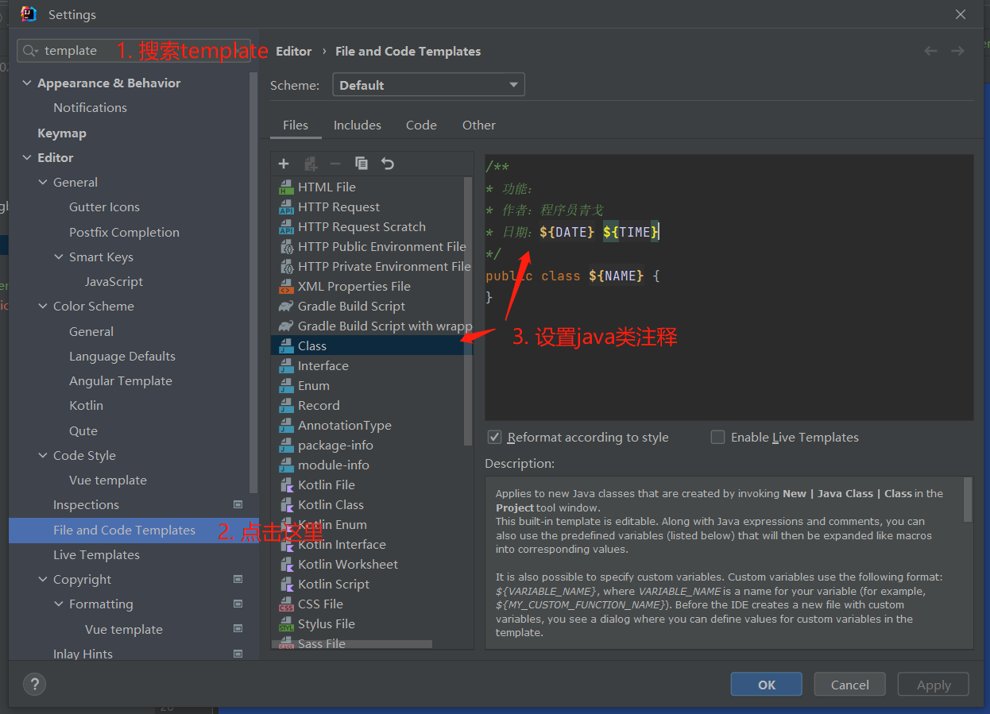The height and width of the screenshot is (714, 990).
Task: Click the Record template Java icon
Action: click(286, 406)
